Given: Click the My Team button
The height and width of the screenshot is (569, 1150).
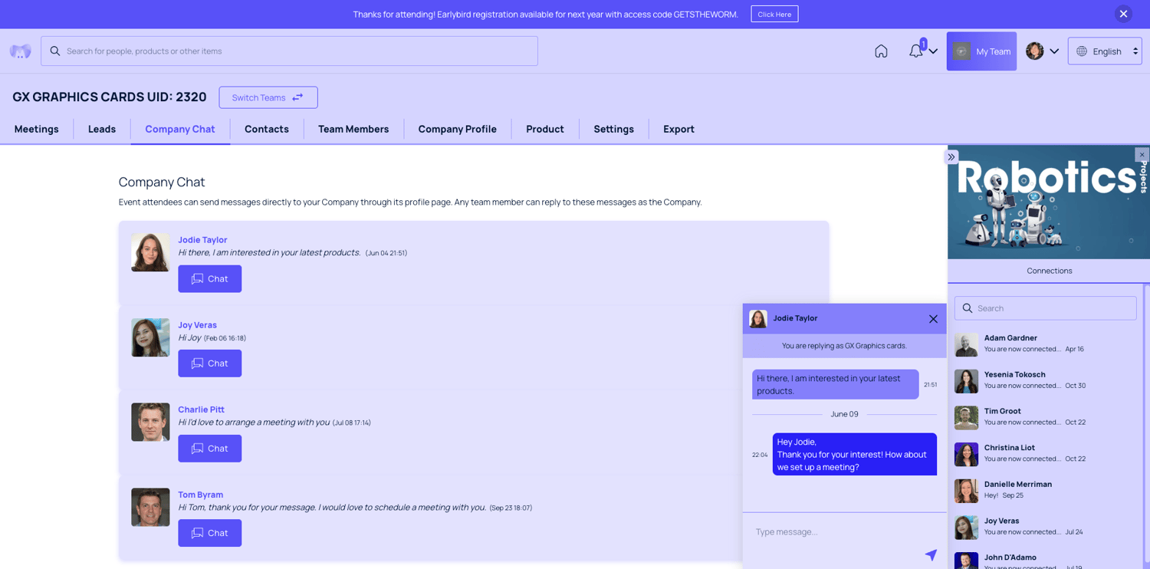Looking at the screenshot, I should [981, 51].
